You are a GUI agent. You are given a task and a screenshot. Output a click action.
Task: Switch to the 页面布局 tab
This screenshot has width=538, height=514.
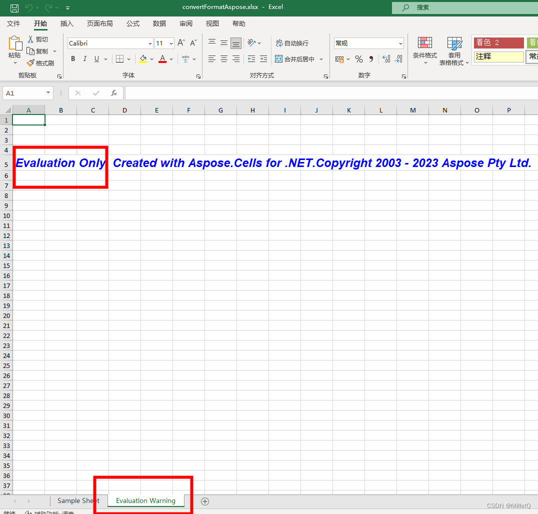[99, 23]
